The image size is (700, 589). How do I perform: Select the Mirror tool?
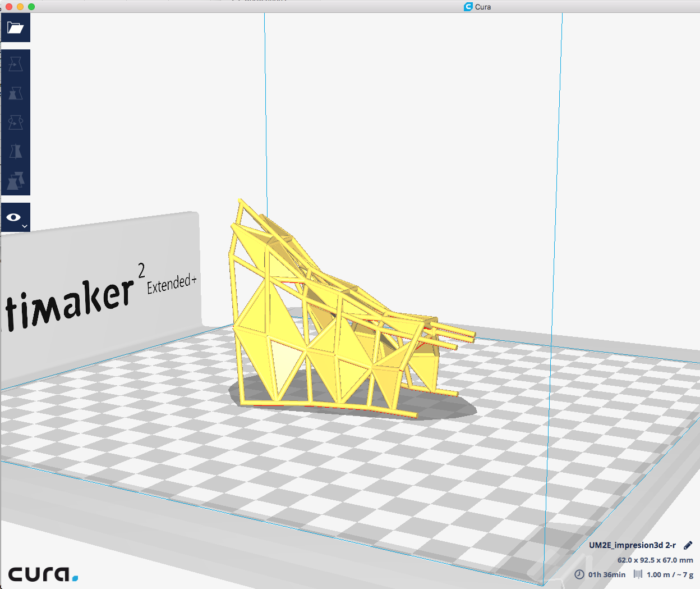click(x=15, y=151)
